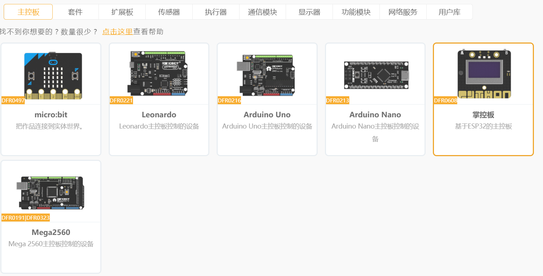Click the Mega2560 card title
Image resolution: width=543 pixels, height=276 pixels.
[51, 232]
